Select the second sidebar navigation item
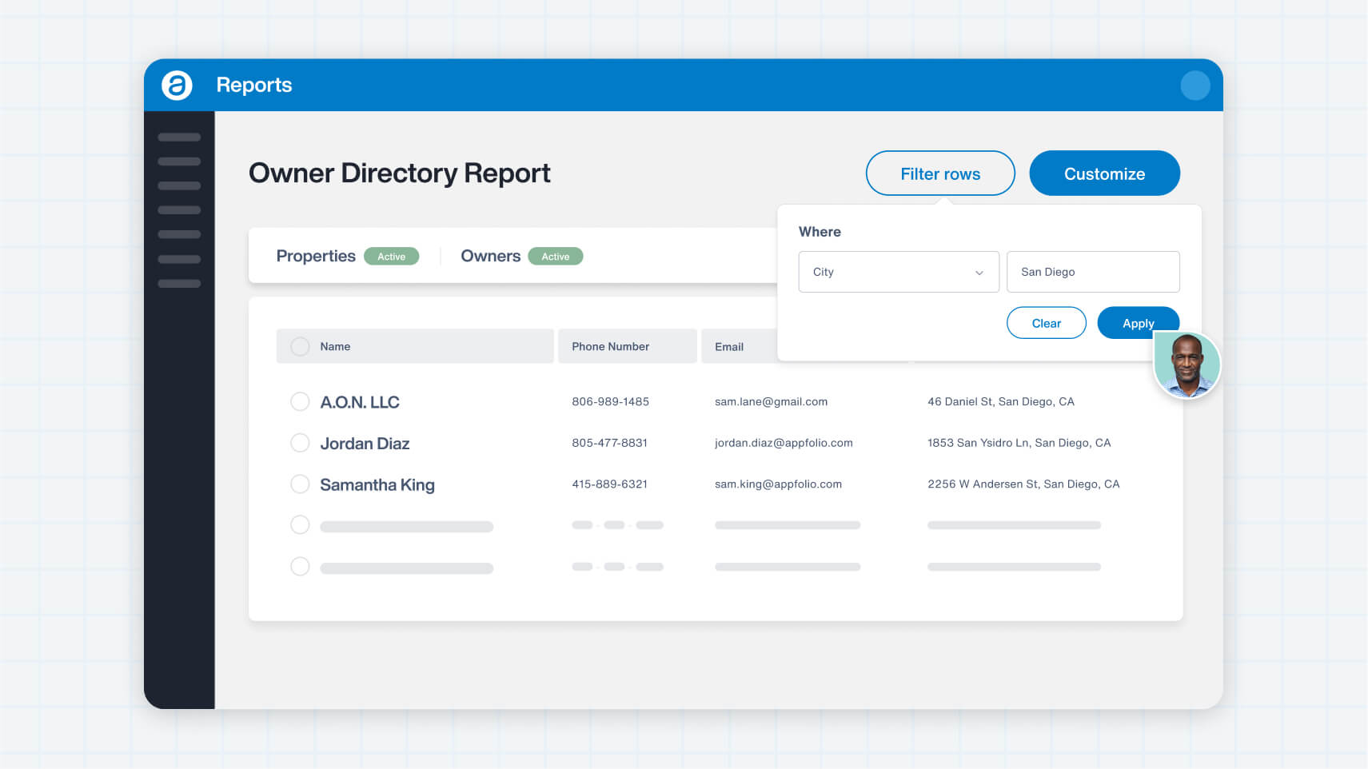The height and width of the screenshot is (769, 1368). pos(180,161)
